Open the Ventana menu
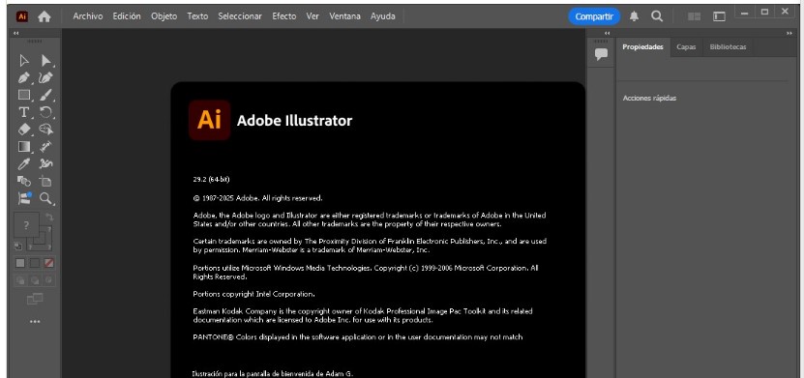This screenshot has height=378, width=804. pos(344,16)
